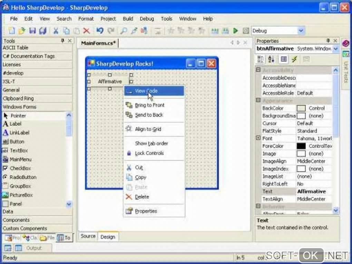Switch to the Source tab

[x=88, y=236]
